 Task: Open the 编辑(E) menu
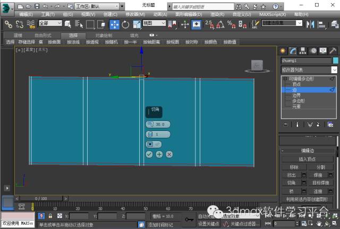click(x=26, y=14)
